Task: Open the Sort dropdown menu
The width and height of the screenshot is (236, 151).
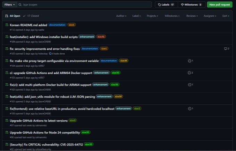Action: [x=226, y=16]
